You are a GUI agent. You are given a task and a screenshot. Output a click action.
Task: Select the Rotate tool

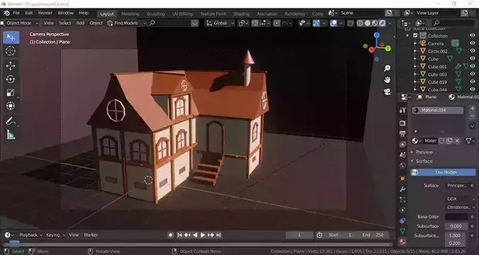(11, 79)
